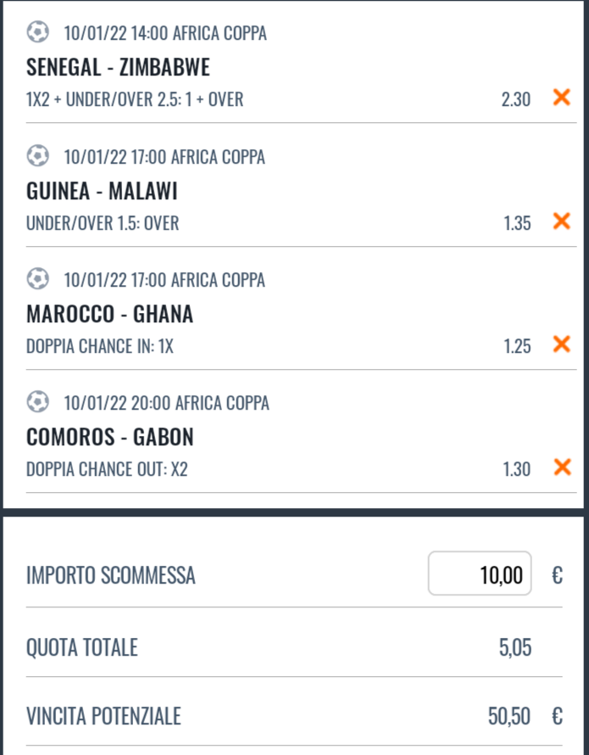Open the Guinea - Malawi match
Image resolution: width=589 pixels, height=755 pixels.
[102, 191]
